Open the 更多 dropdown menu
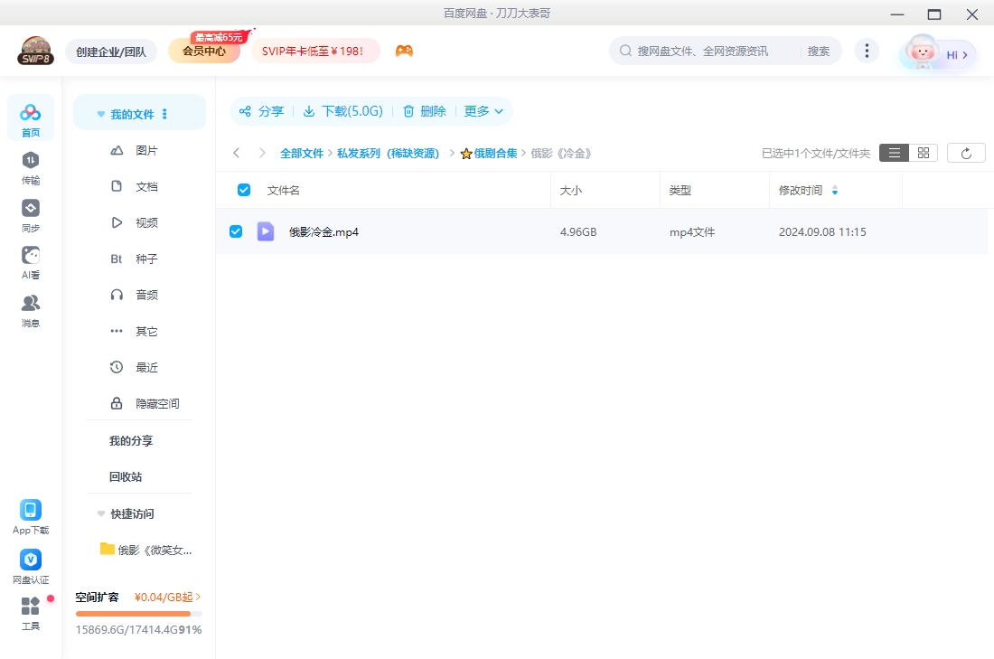This screenshot has width=994, height=659. pos(483,110)
